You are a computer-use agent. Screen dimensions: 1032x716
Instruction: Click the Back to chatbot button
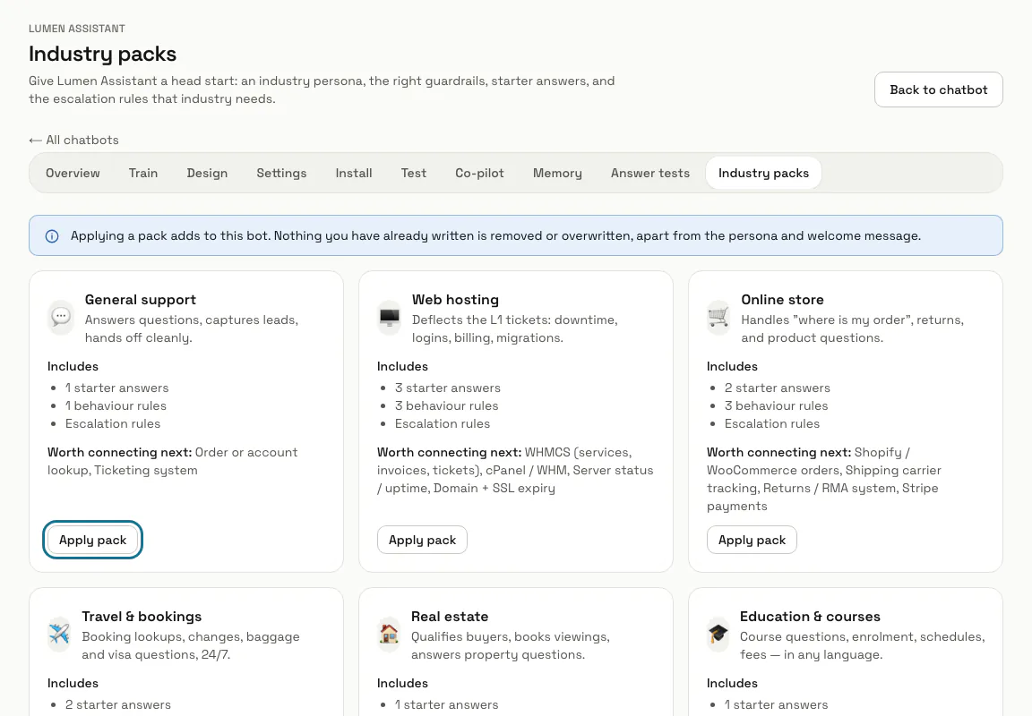click(939, 89)
